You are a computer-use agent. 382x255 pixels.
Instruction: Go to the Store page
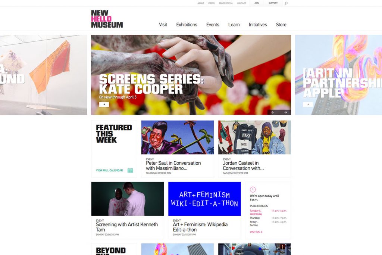pos(281,25)
